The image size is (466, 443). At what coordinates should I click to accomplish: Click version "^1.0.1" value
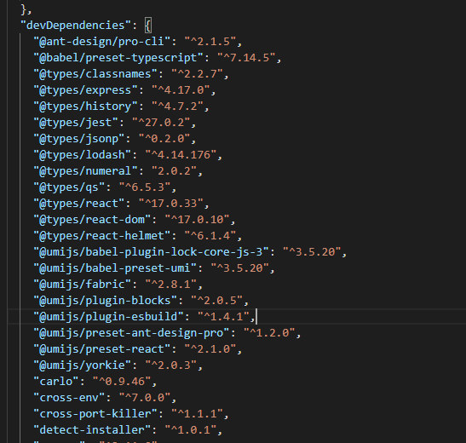click(191, 430)
